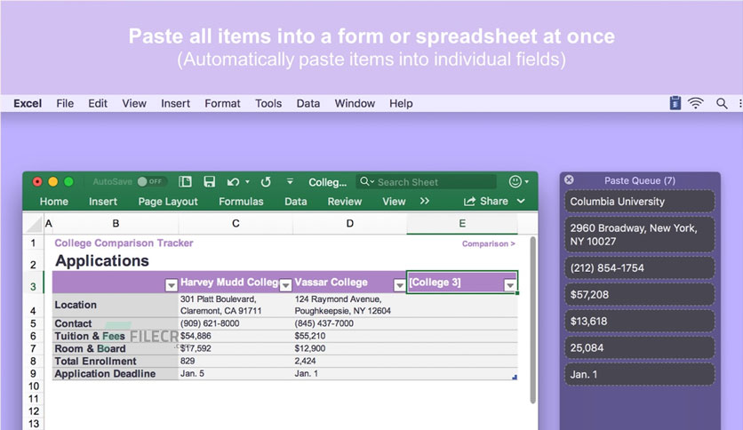The image size is (743, 430).
Task: Open the File menu
Action: point(65,103)
